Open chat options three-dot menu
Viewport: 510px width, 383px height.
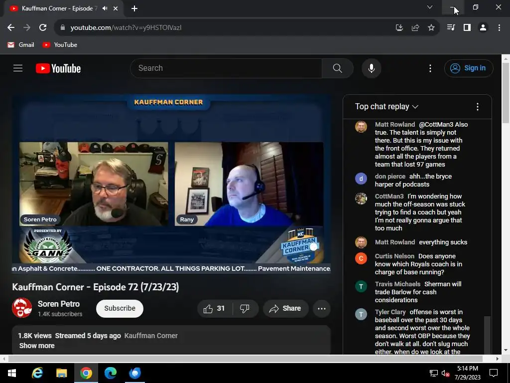(x=478, y=107)
